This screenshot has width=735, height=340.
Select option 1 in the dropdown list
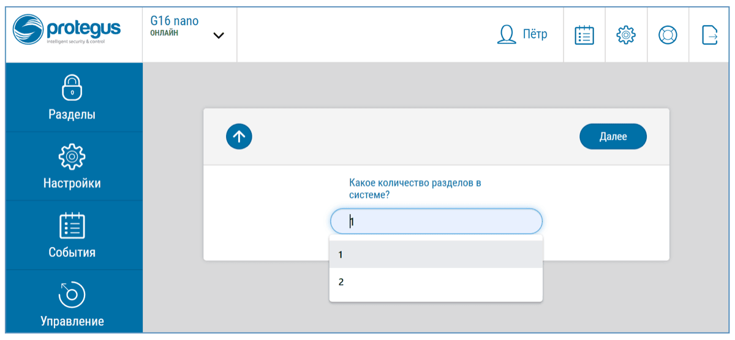435,254
